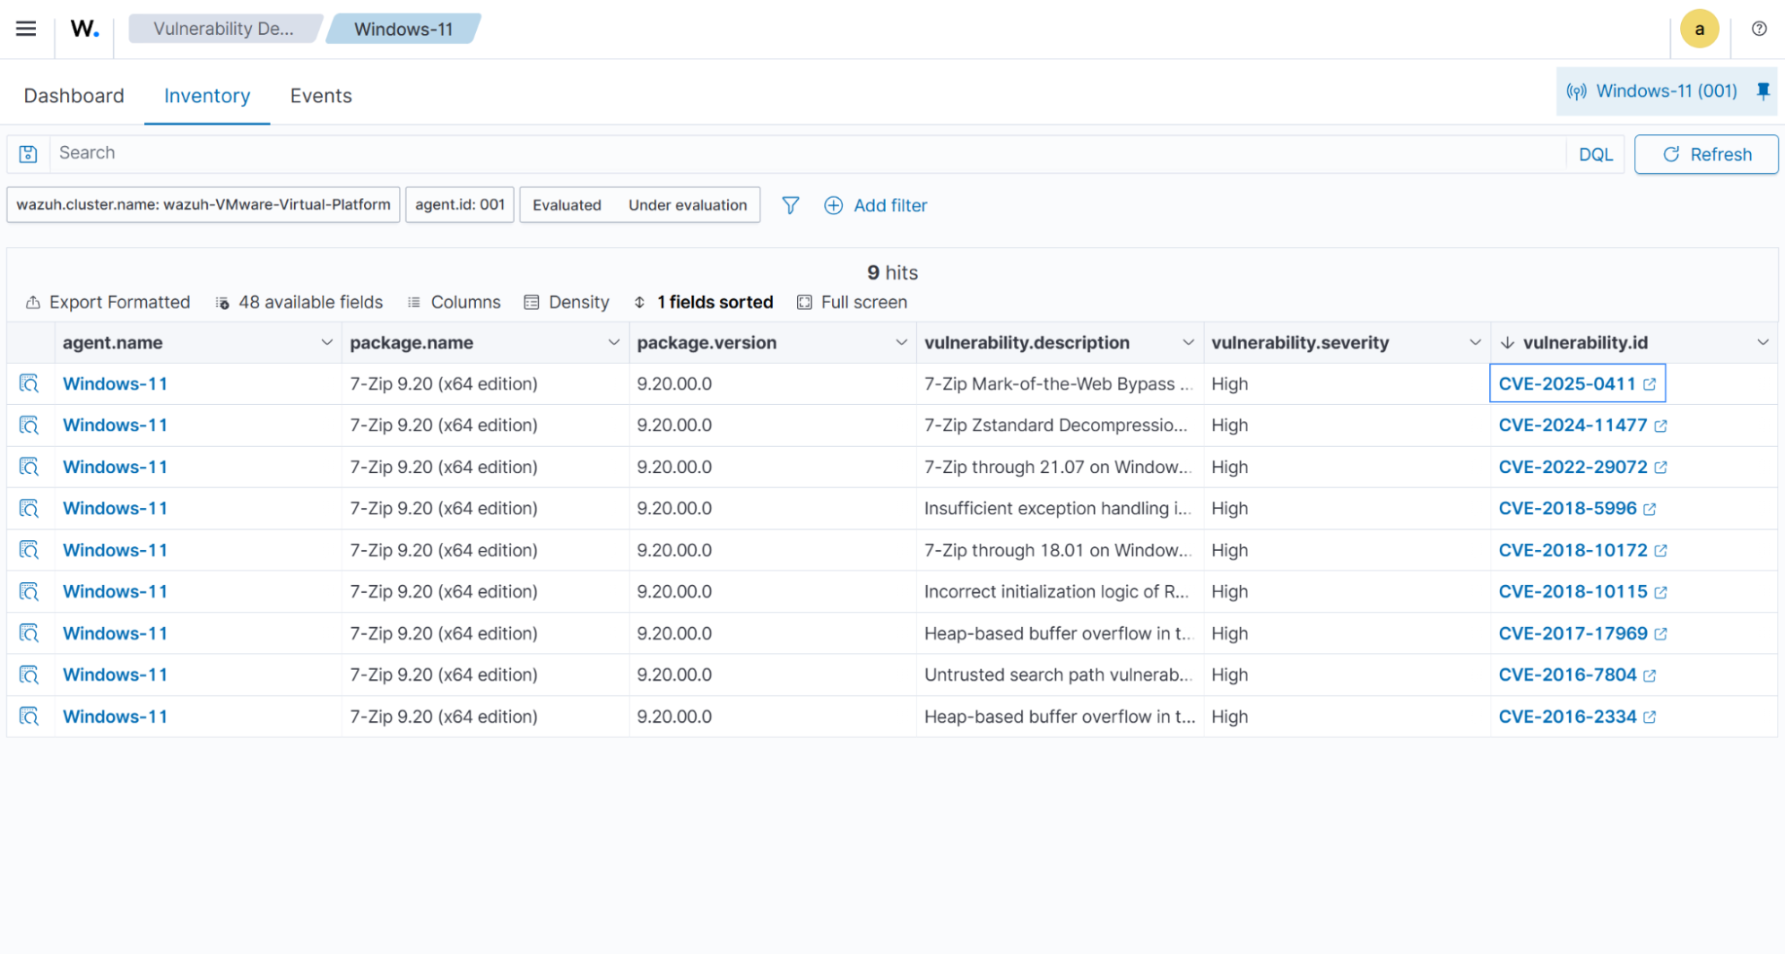Screen dimensions: 1785x954
Task: Inspect document details for CVE-2016-2334 row
Action: (30, 717)
